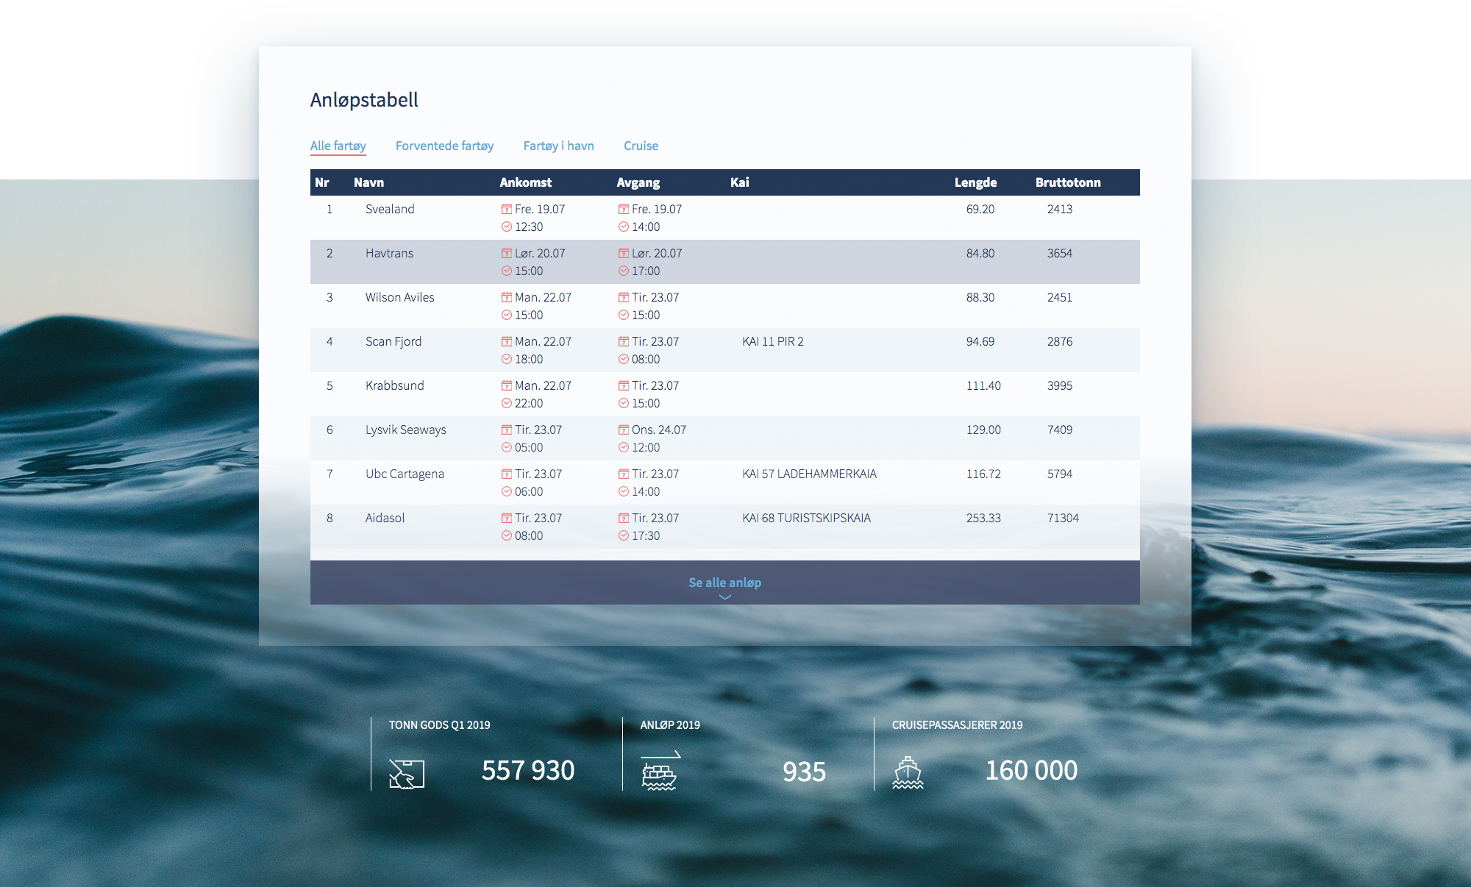Click clock icon beside Wilson Aviles departure 15:00
1471x887 pixels.
(624, 315)
